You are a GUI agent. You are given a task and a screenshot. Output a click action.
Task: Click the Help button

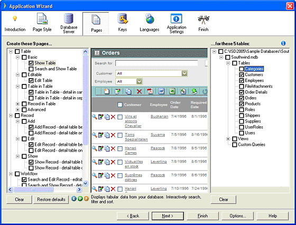pyautogui.click(x=273, y=216)
